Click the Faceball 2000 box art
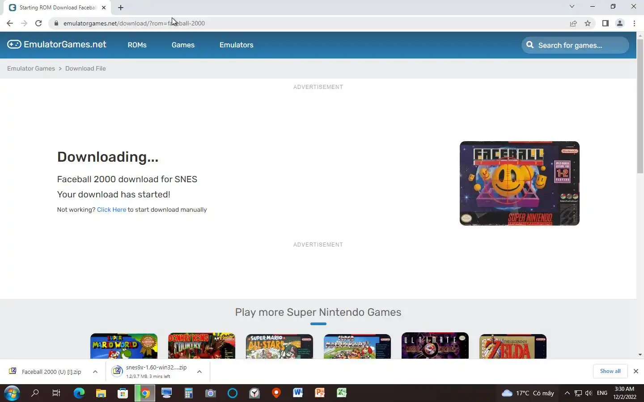This screenshot has width=644, height=402. tap(519, 183)
